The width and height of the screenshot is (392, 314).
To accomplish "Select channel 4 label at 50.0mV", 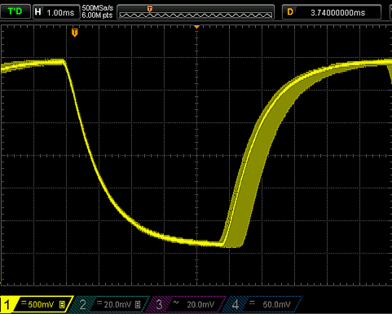I will 263,304.
